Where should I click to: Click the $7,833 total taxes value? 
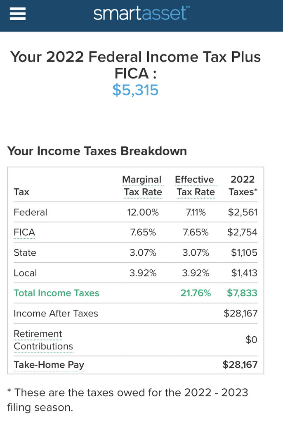(x=242, y=293)
